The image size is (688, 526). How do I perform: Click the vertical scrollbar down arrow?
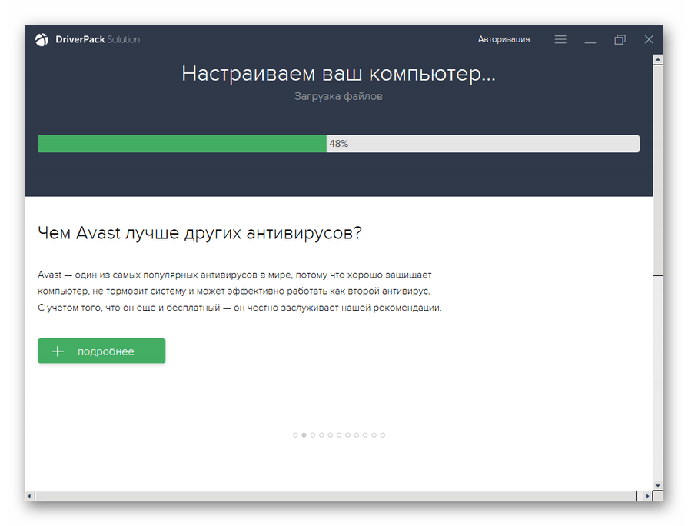point(657,484)
